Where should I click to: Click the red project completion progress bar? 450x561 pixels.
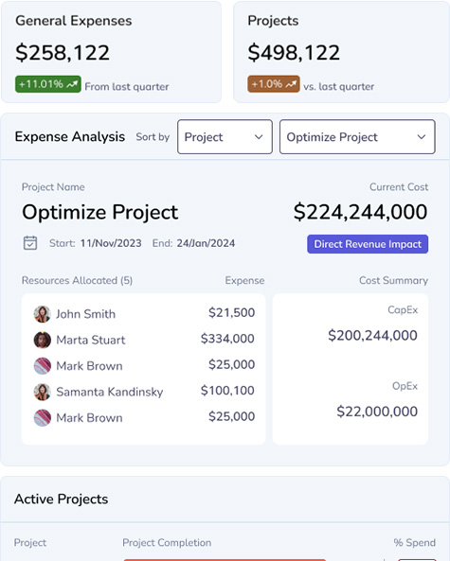[x=225, y=559]
